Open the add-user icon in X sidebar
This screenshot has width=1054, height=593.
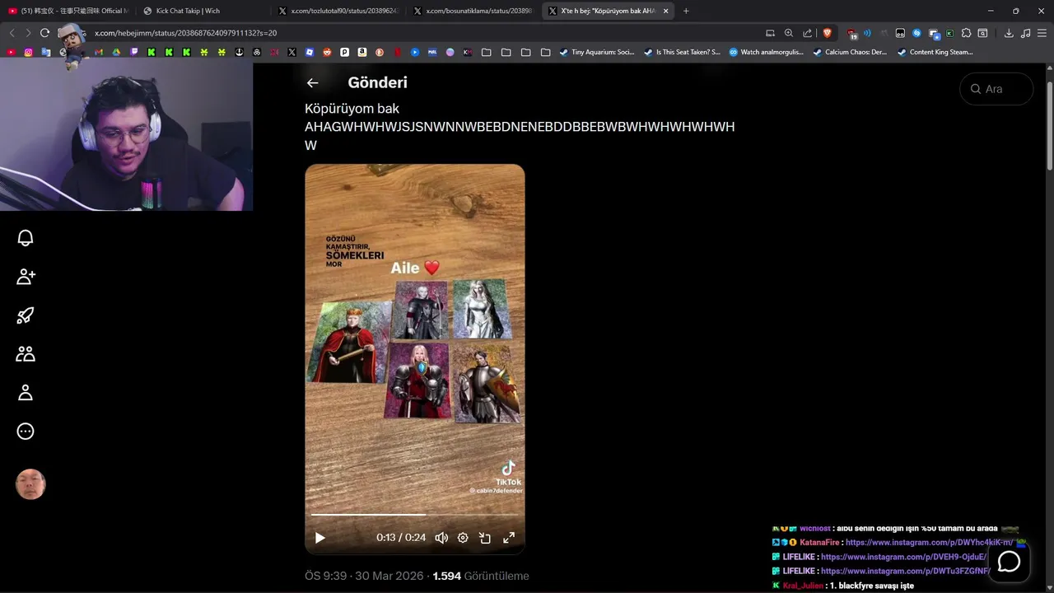click(x=26, y=277)
